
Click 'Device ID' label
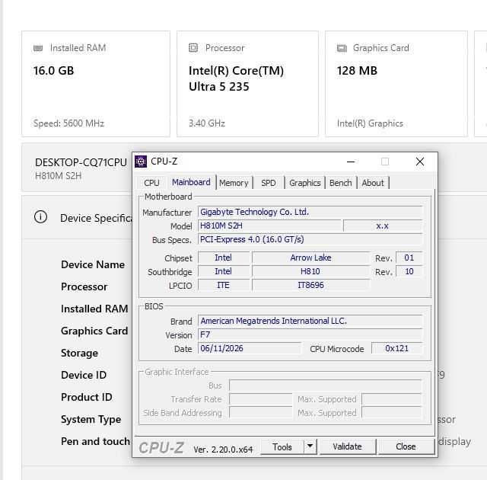pos(84,375)
